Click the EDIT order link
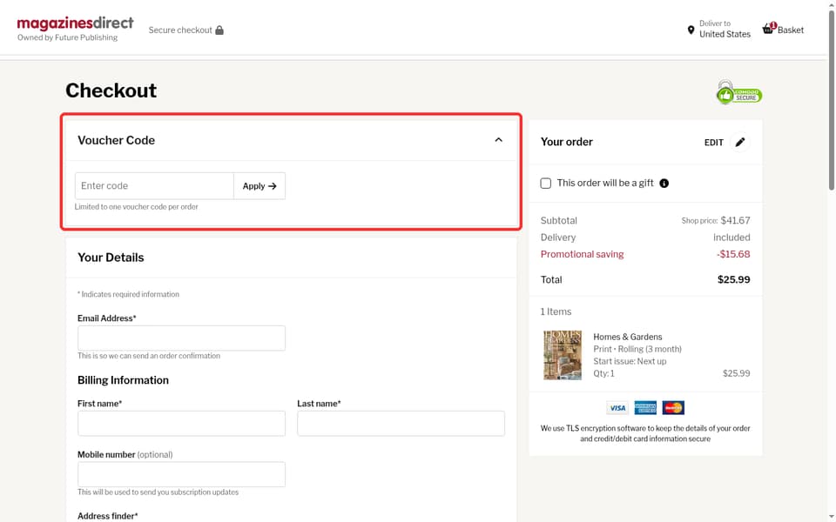The image size is (836, 522). [x=713, y=143]
